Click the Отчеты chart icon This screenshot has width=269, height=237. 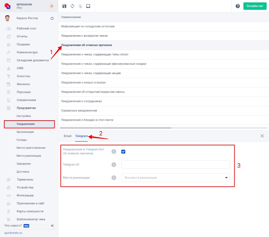9,36
